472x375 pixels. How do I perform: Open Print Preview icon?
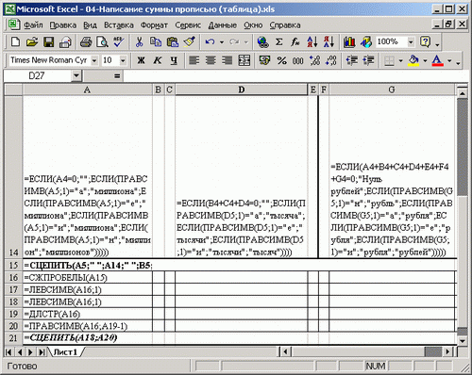coord(102,41)
